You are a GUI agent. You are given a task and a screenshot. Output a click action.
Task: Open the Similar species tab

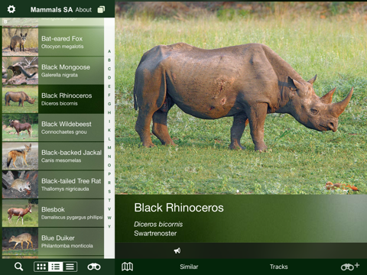pyautogui.click(x=189, y=267)
